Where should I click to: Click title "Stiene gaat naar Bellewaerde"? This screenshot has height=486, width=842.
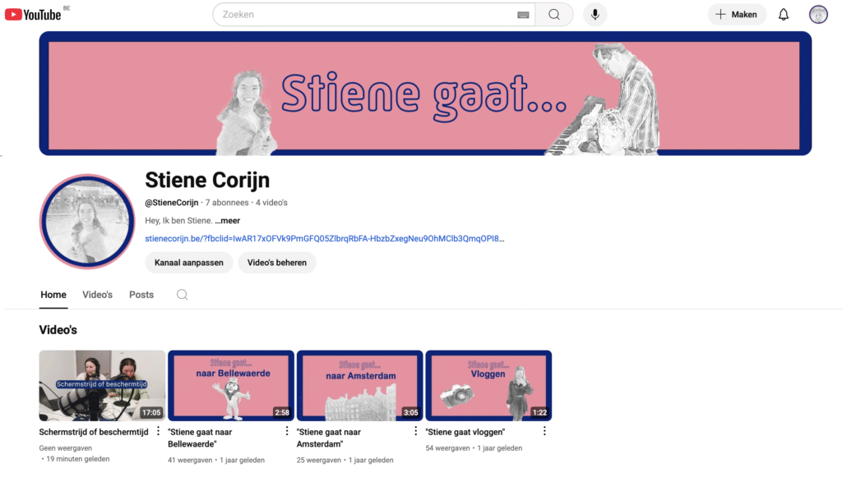click(200, 438)
